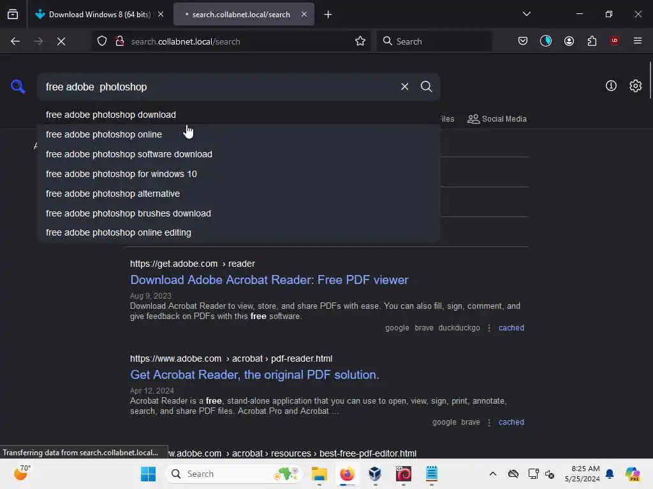Open the clock showing 8:25 AM
Viewport: 653px width, 489px height.
582,474
